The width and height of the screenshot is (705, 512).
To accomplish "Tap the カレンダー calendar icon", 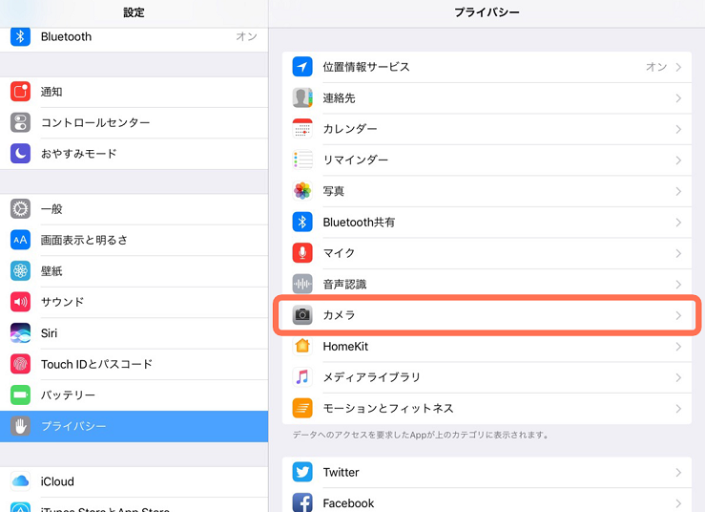I will coord(302,129).
